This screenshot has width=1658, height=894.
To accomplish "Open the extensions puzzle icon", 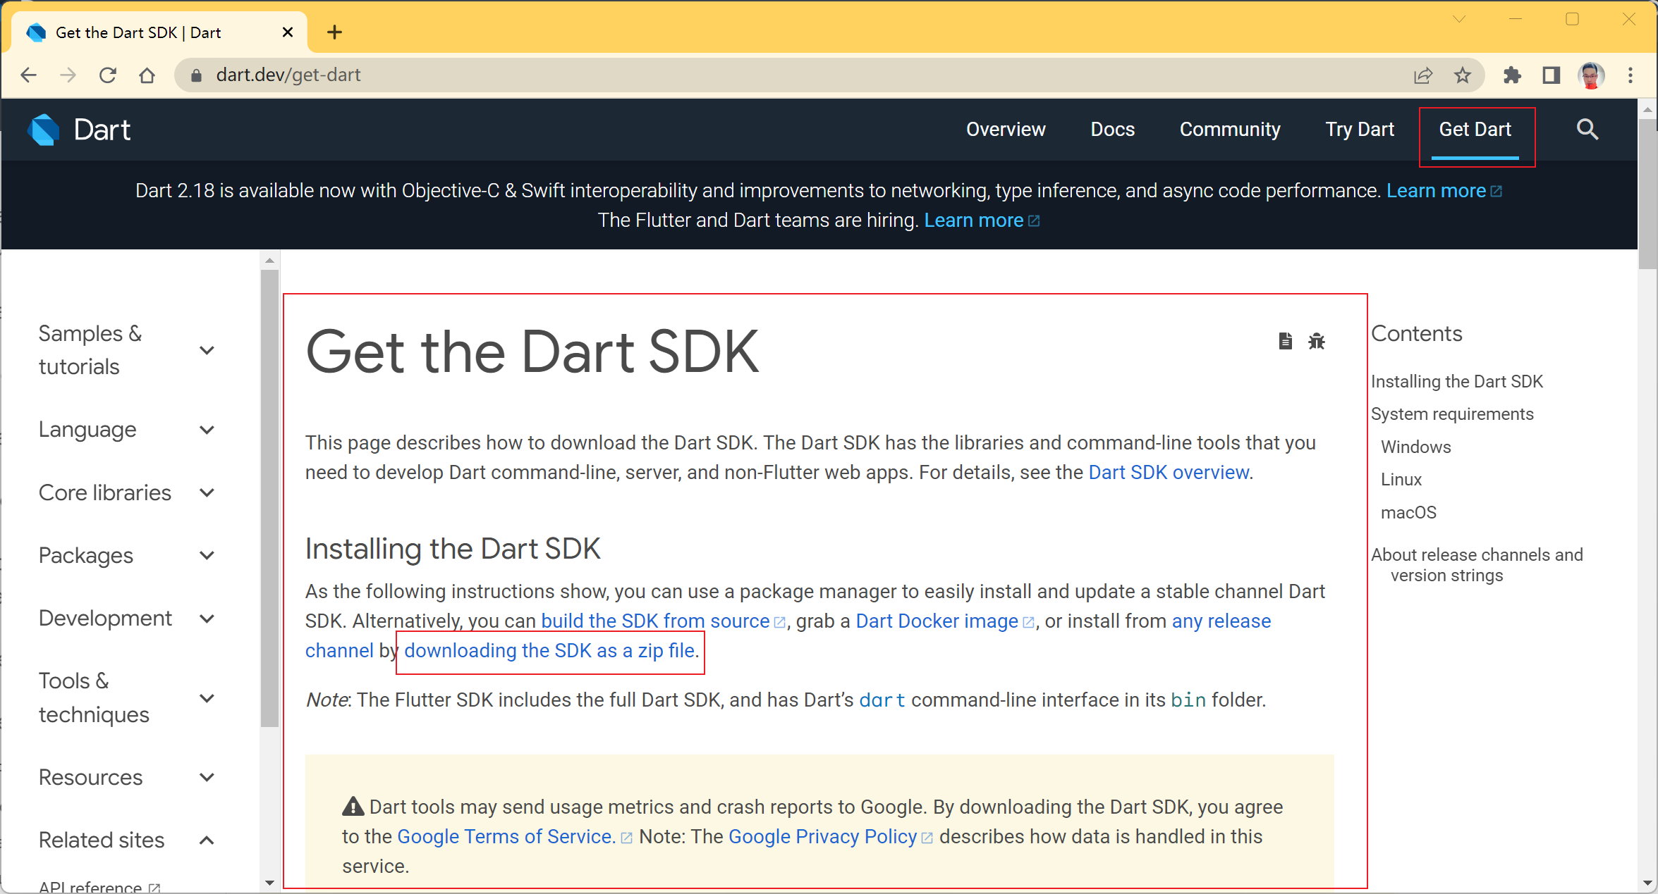I will 1511,75.
